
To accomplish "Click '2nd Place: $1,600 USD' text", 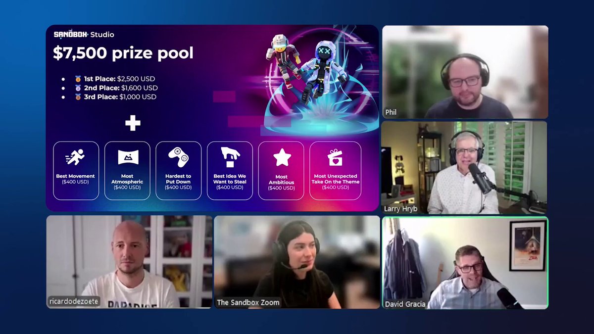I will (121, 88).
